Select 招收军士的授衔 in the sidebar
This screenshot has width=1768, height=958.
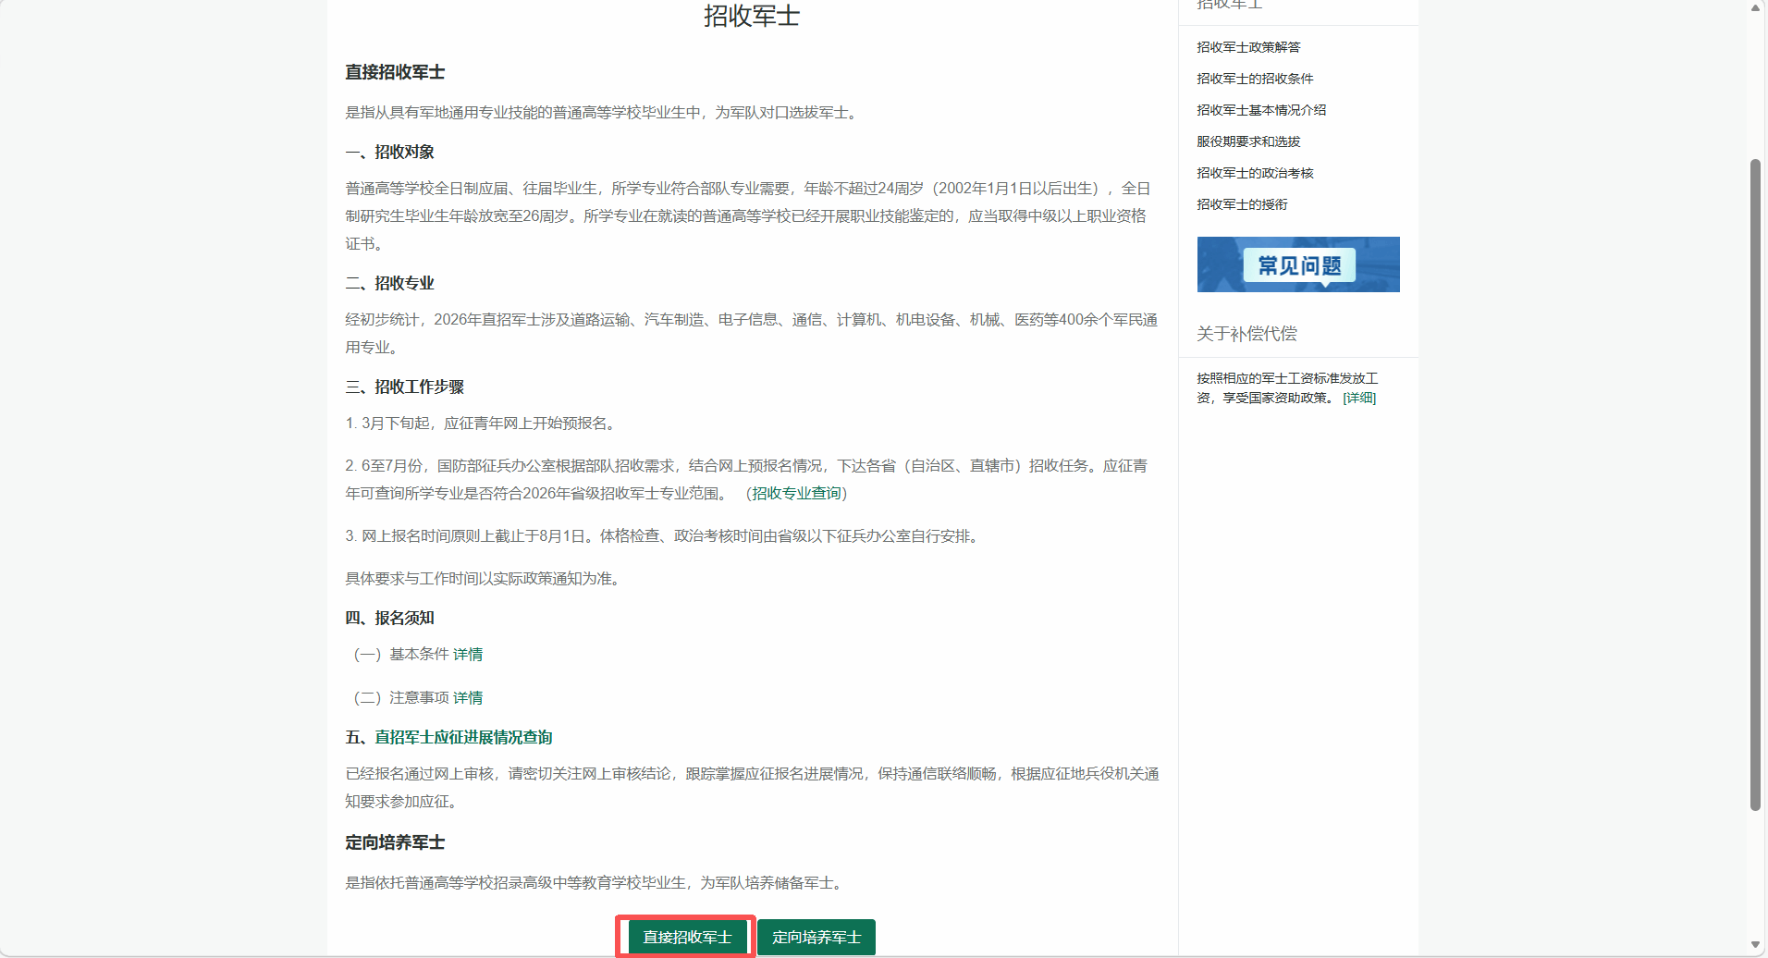(1242, 204)
